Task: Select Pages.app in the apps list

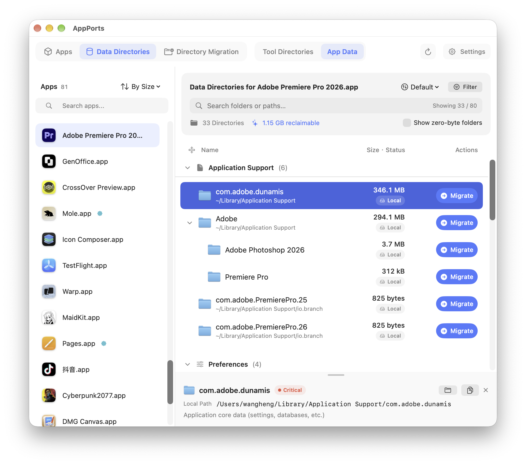Action: click(97, 343)
